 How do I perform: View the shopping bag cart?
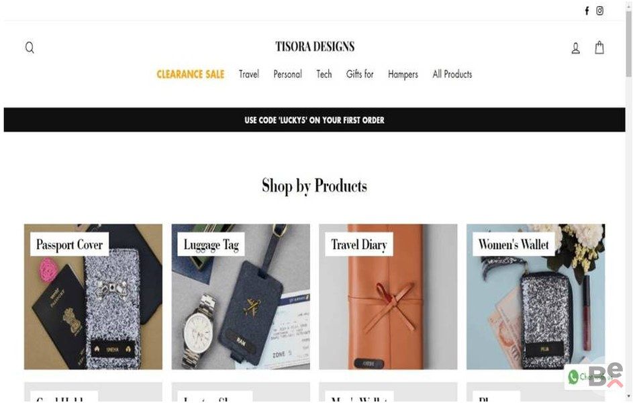[x=599, y=48]
